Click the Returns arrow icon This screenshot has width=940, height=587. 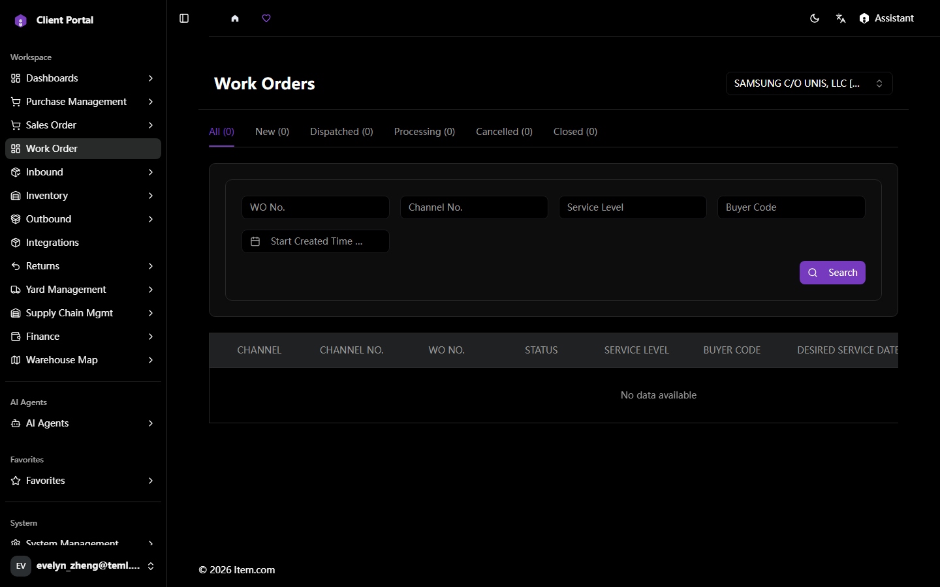coord(16,266)
